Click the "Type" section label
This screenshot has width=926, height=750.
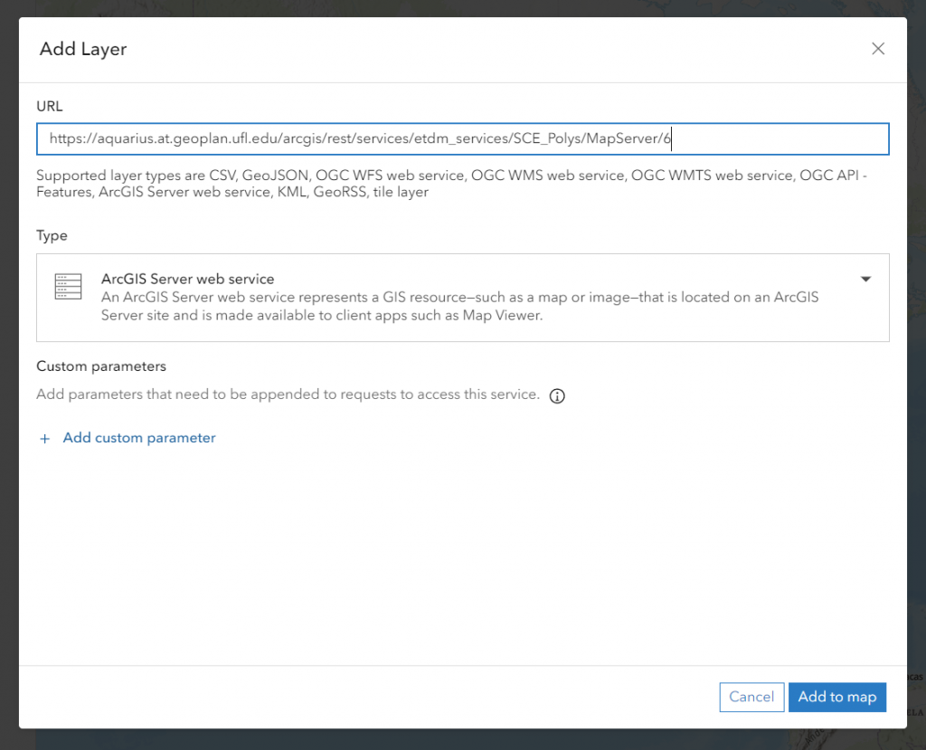[52, 235]
